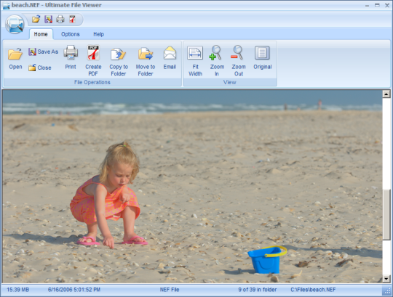Click quick access open folder icon
The image size is (393, 297).
[36, 19]
